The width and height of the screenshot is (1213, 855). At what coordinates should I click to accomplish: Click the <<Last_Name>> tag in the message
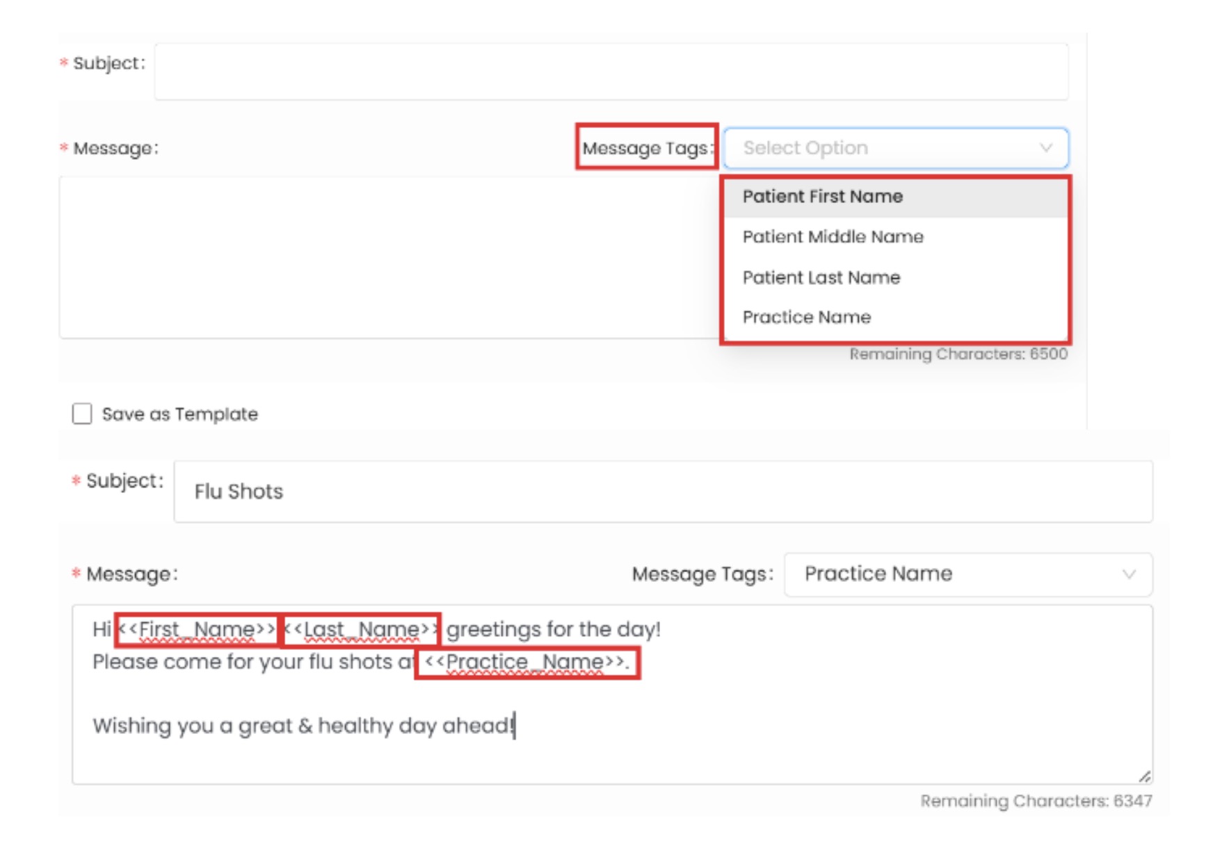pos(361,630)
